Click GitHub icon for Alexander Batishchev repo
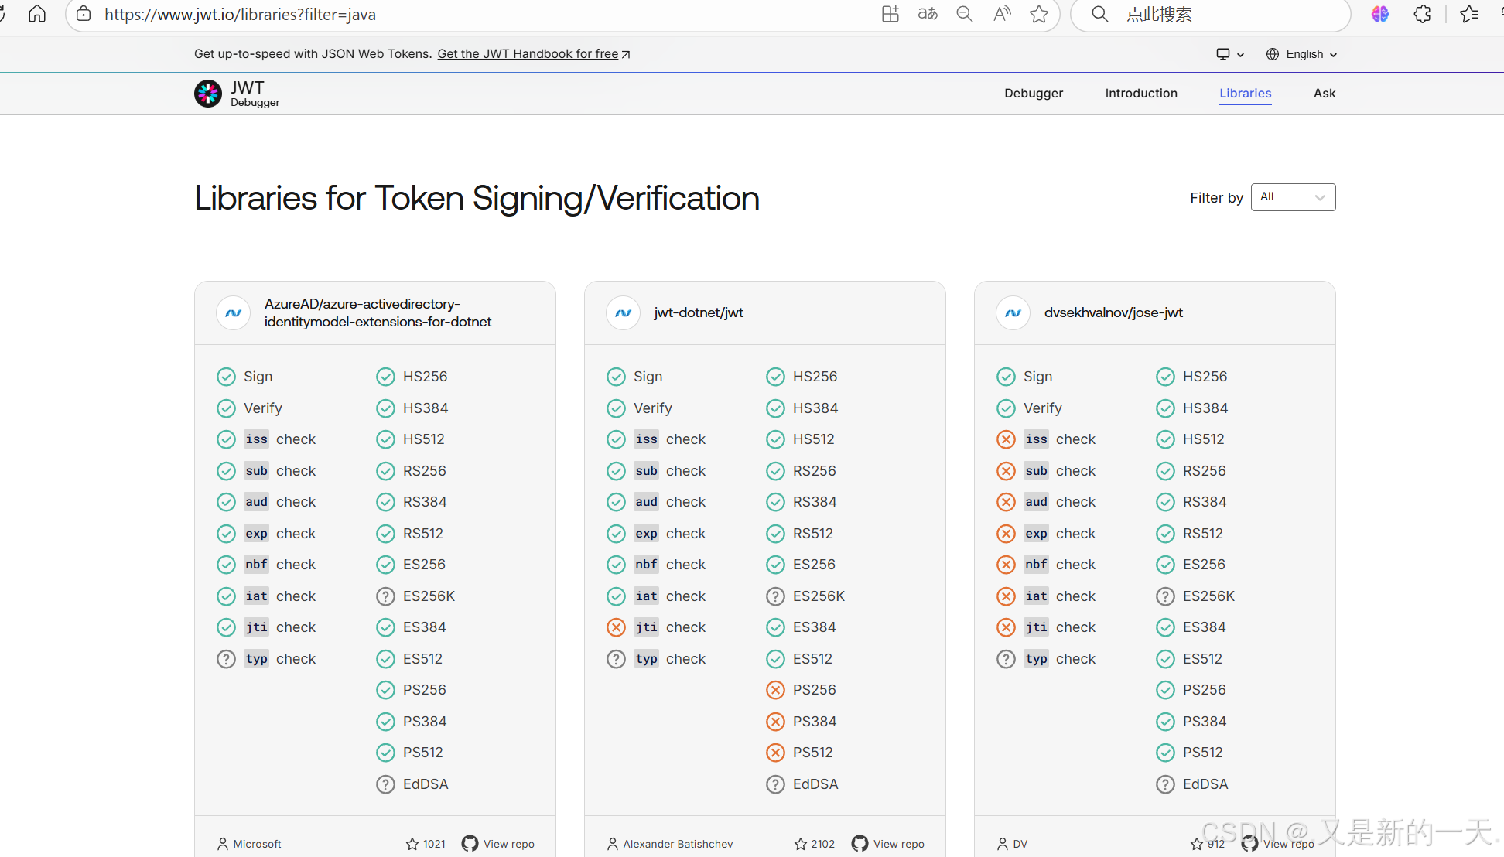This screenshot has width=1504, height=857. (860, 843)
